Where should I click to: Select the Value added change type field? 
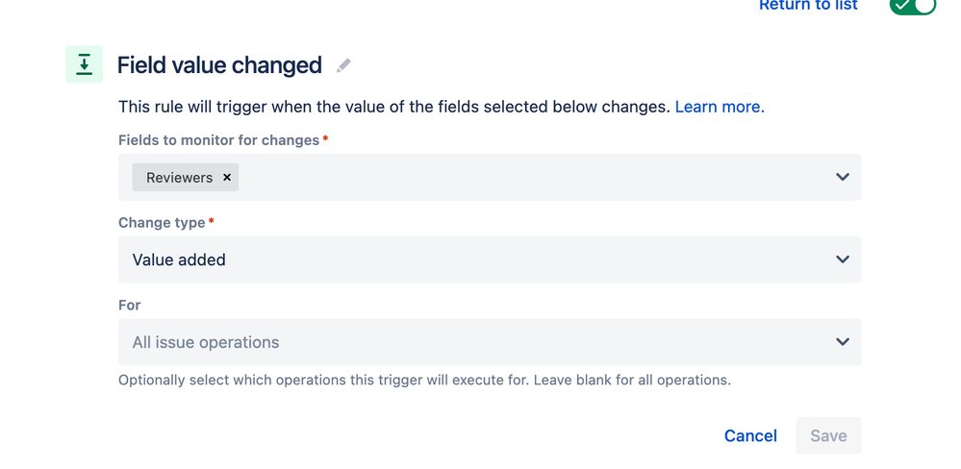(x=490, y=259)
